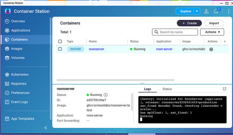Open the notifications bell

coord(216,11)
